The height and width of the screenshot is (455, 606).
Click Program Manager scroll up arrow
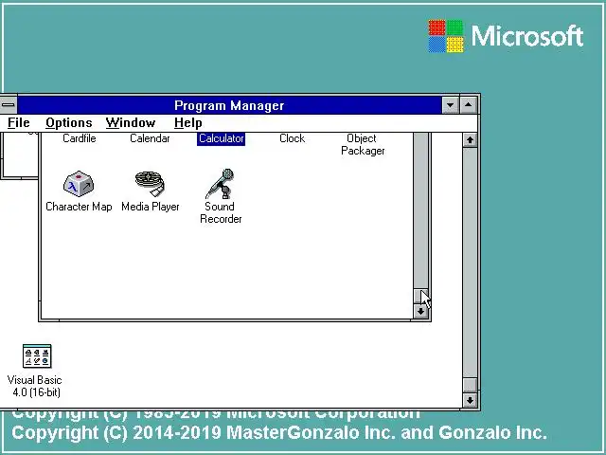point(470,140)
